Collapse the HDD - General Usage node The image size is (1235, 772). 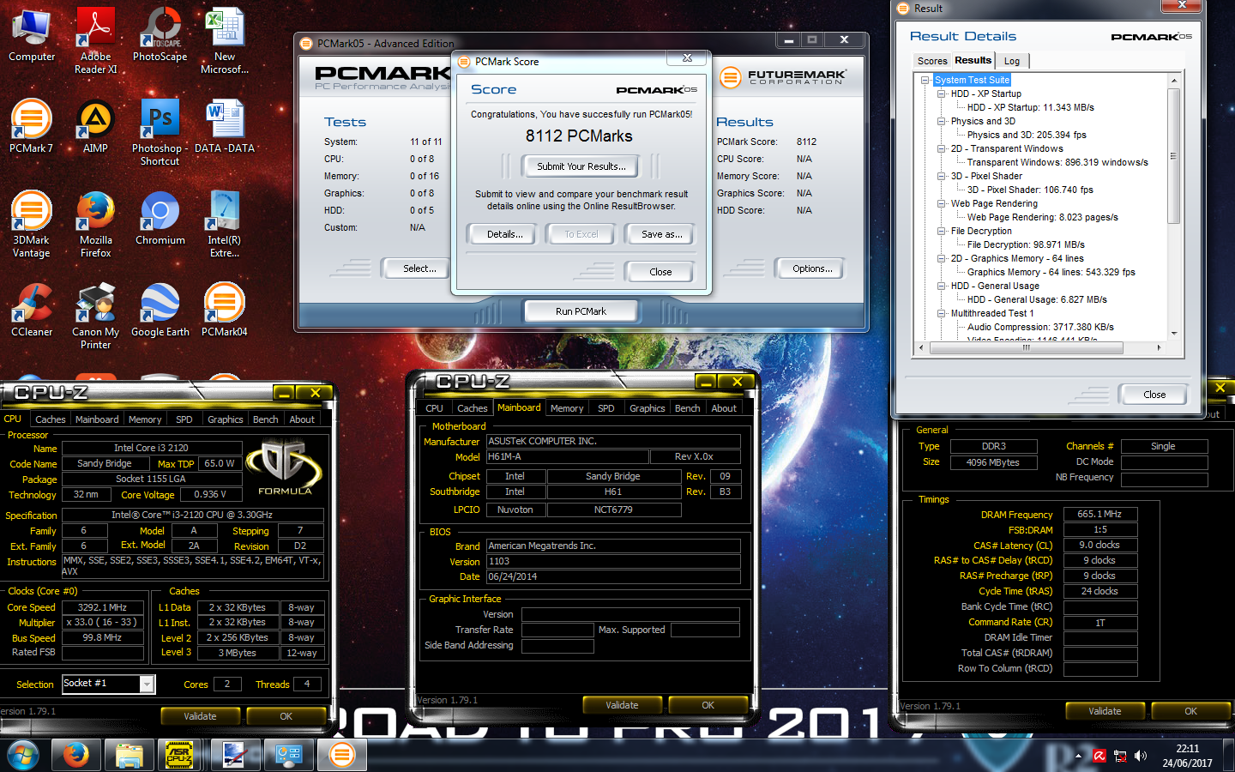(942, 286)
